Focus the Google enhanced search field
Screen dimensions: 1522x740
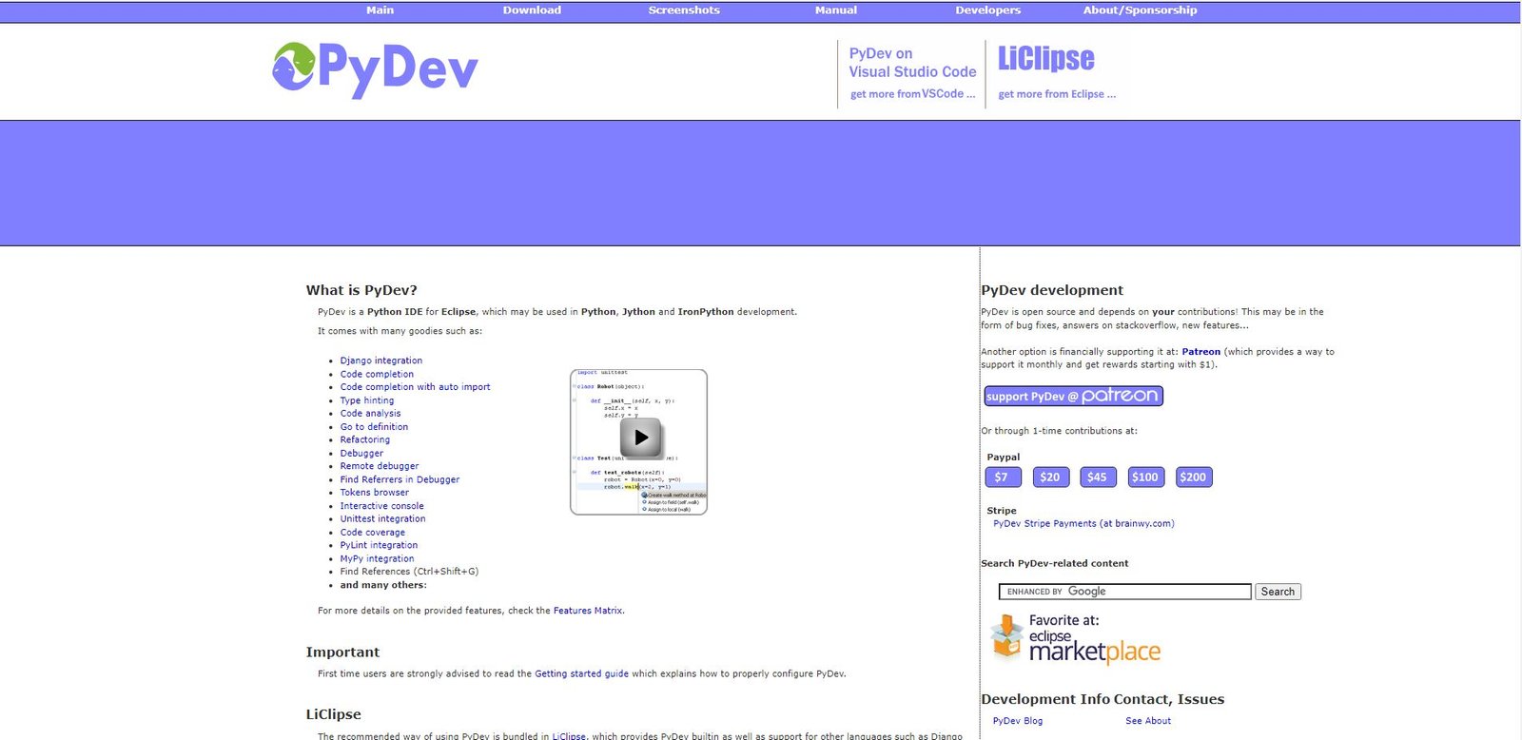(x=1124, y=592)
